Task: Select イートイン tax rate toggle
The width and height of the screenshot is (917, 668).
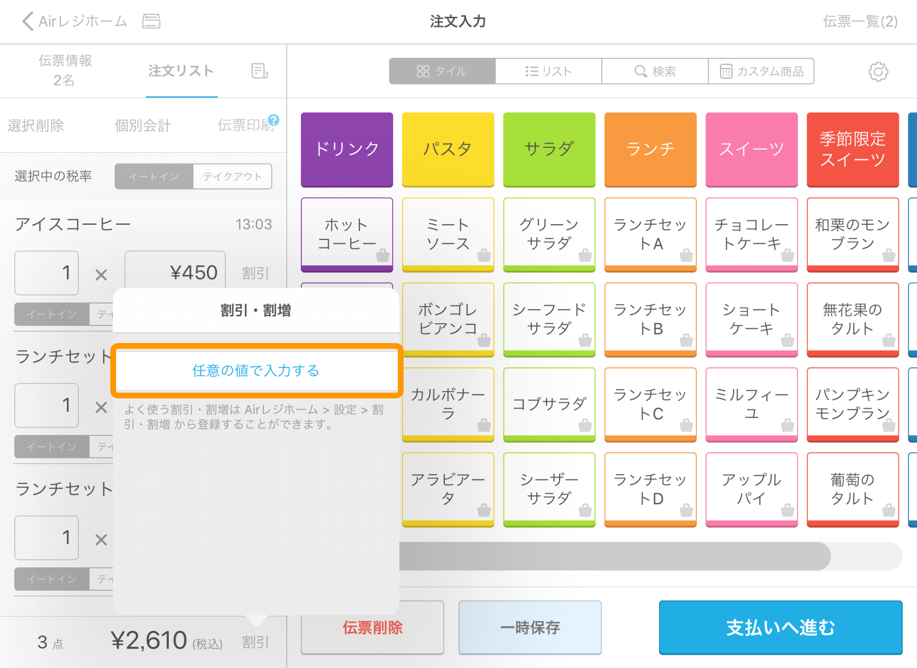Action: tap(154, 177)
